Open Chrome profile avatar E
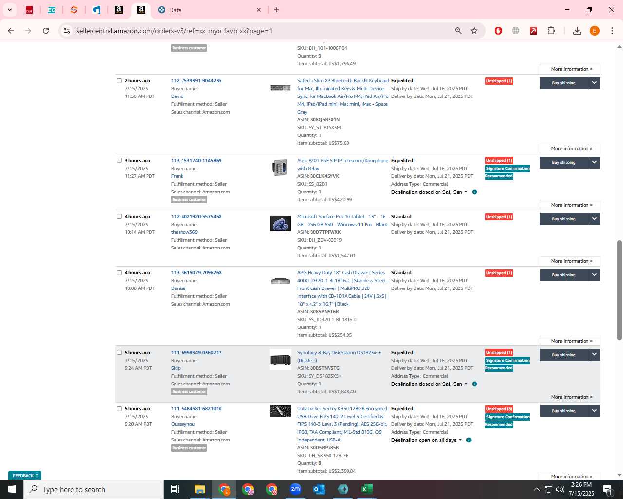This screenshot has width=623, height=499. pyautogui.click(x=594, y=31)
